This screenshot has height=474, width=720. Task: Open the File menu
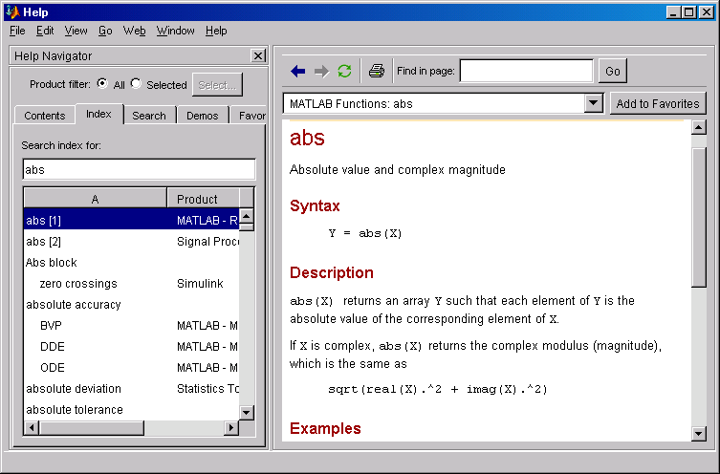pos(17,31)
